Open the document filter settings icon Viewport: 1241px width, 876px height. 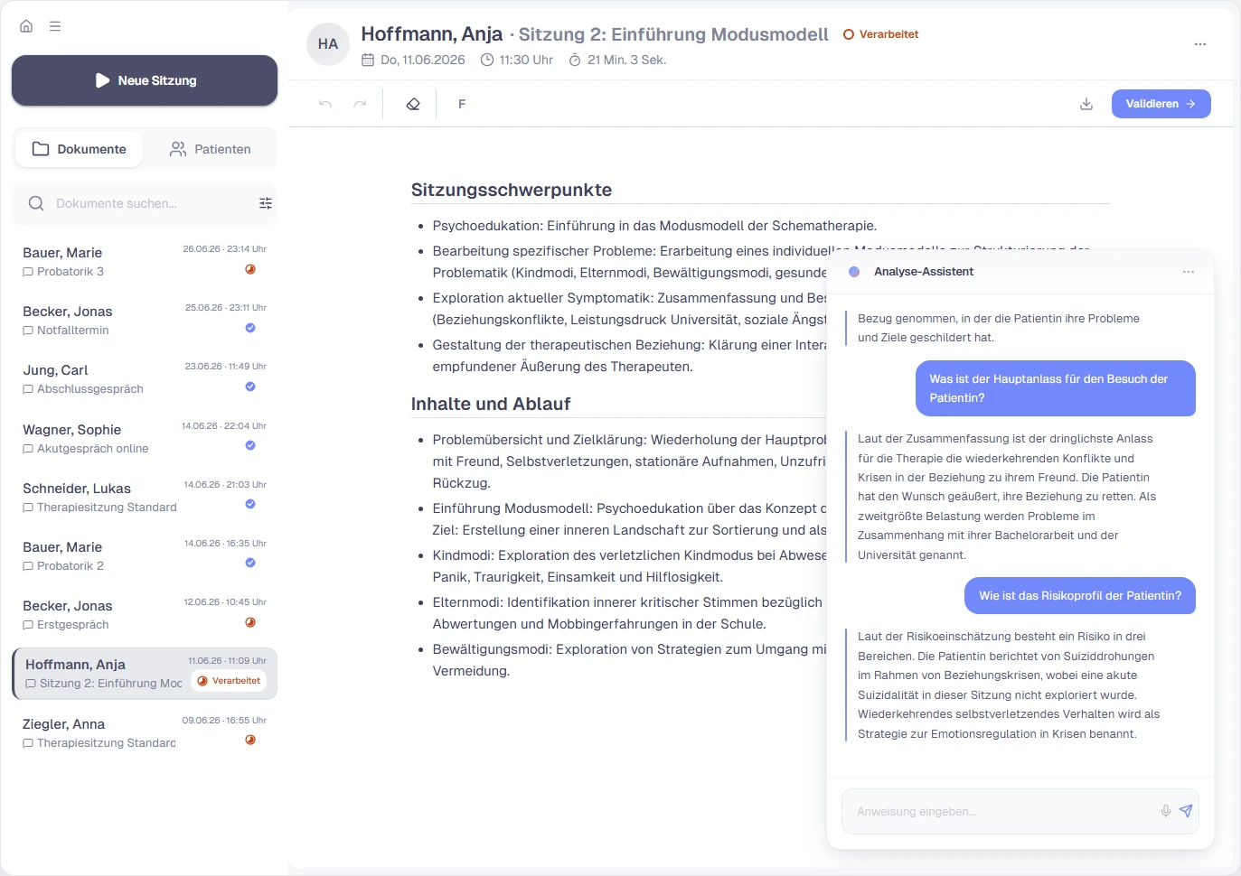coord(266,203)
